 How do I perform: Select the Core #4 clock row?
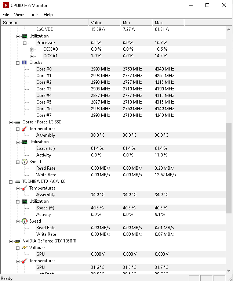pyautogui.click(x=131, y=96)
